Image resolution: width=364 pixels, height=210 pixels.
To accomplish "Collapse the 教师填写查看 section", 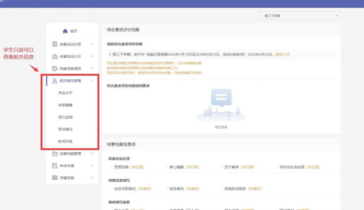I will [93, 81].
